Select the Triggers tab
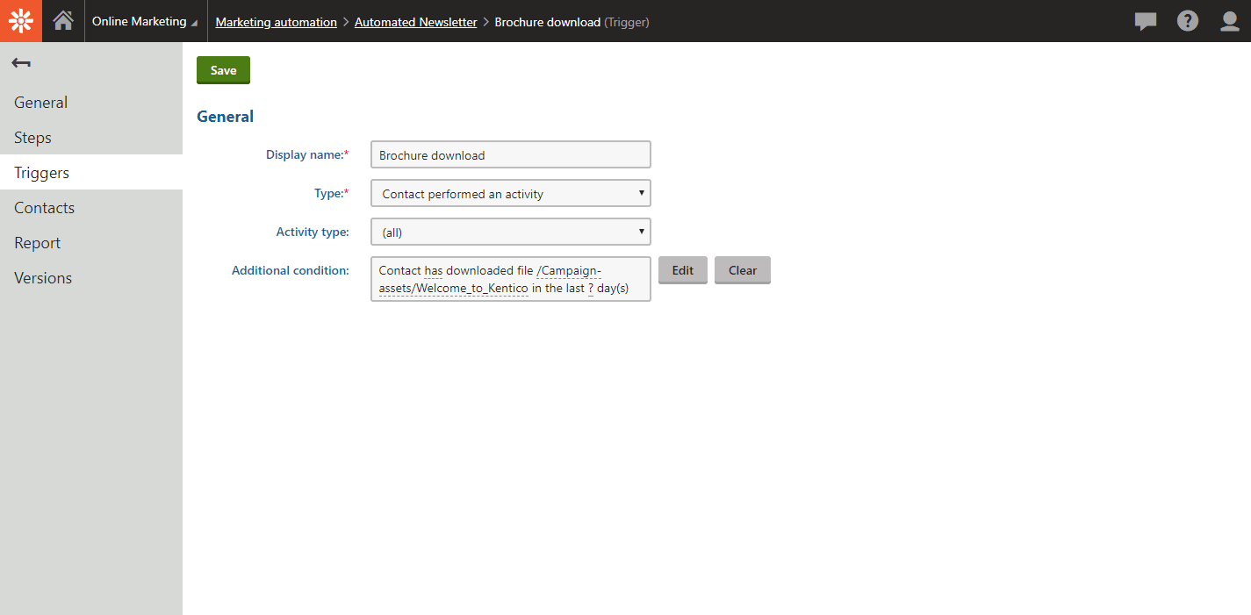The image size is (1251, 615). pos(91,173)
